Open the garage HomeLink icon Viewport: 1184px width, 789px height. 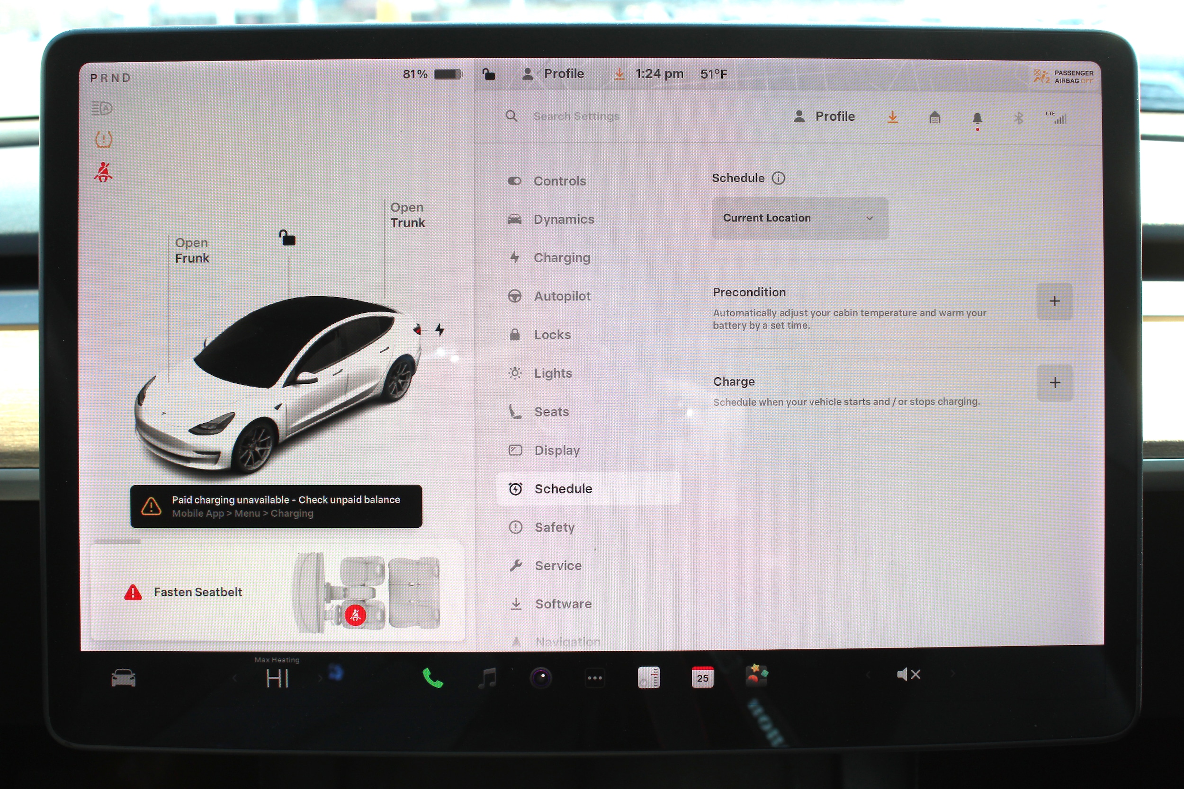[935, 118]
